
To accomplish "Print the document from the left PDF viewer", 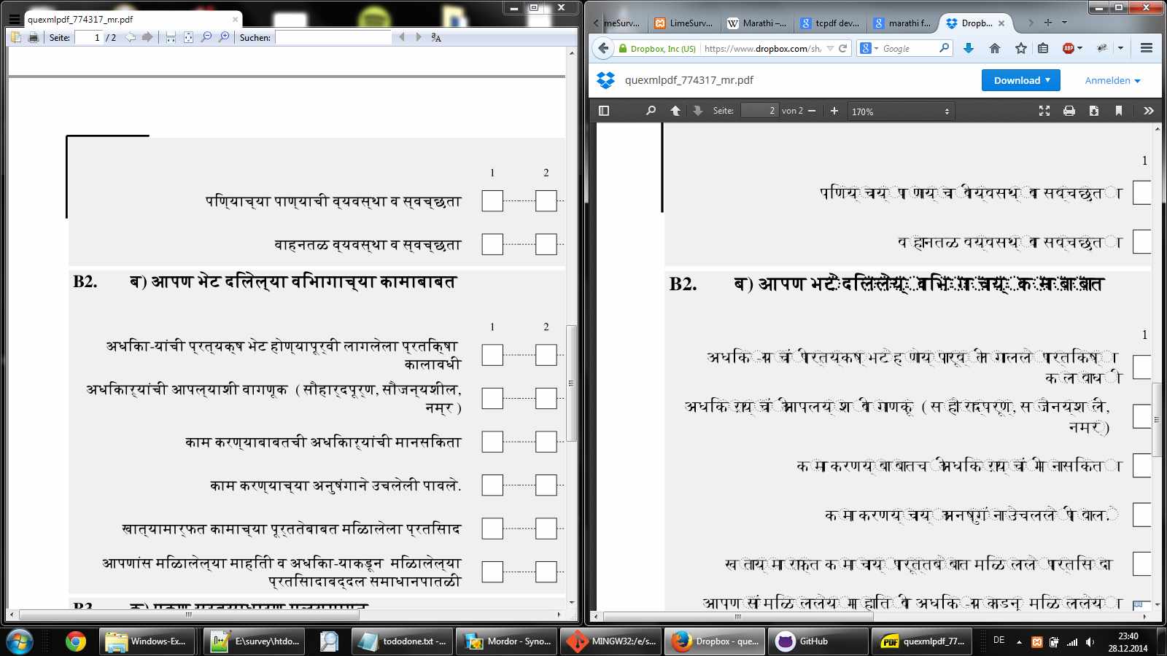I will pos(34,37).
